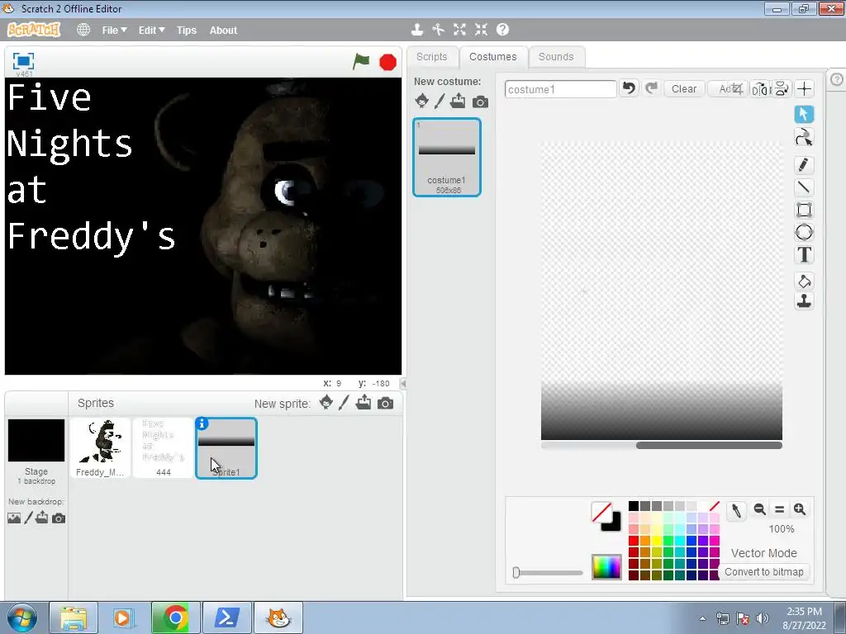This screenshot has height=634, width=846.
Task: Select the costume1 thumbnail
Action: pyautogui.click(x=447, y=157)
